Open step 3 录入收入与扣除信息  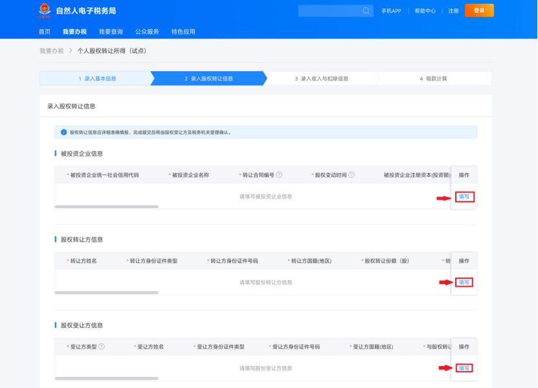(x=322, y=78)
